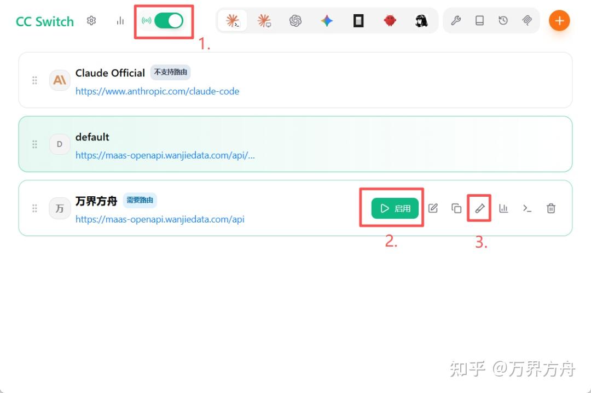
Task: Select the Claude Desktop app tab
Action: point(264,21)
